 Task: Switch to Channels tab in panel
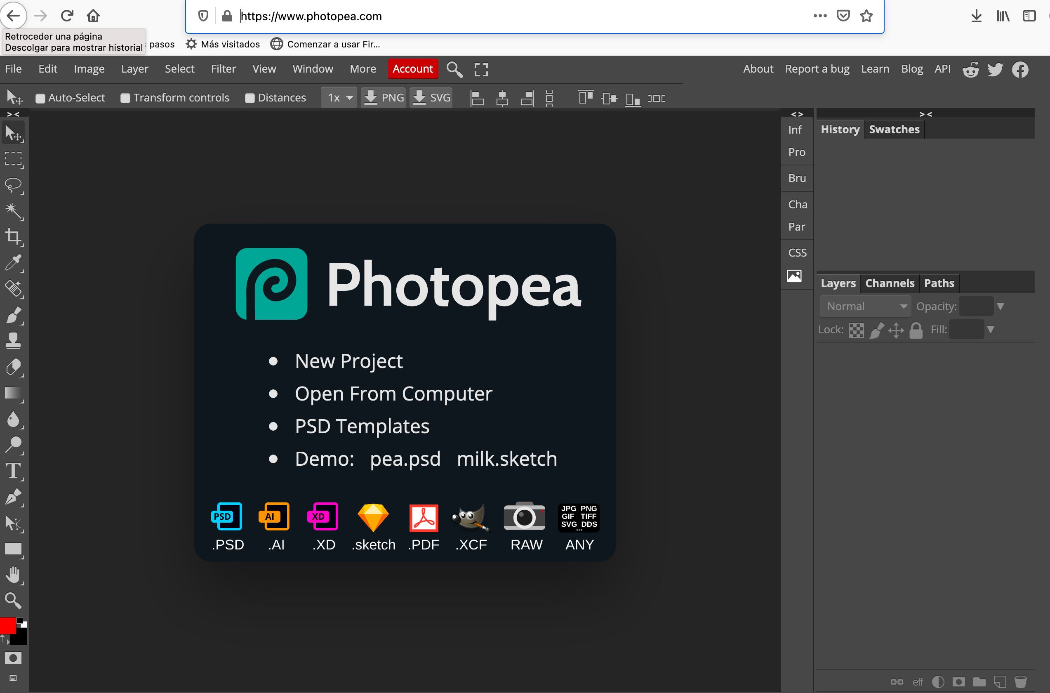[889, 282]
